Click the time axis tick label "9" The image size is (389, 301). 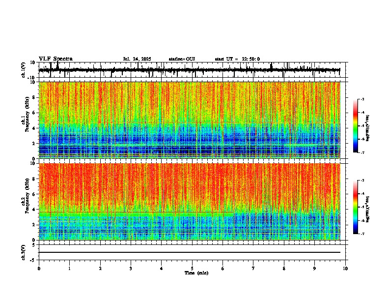[314, 269]
